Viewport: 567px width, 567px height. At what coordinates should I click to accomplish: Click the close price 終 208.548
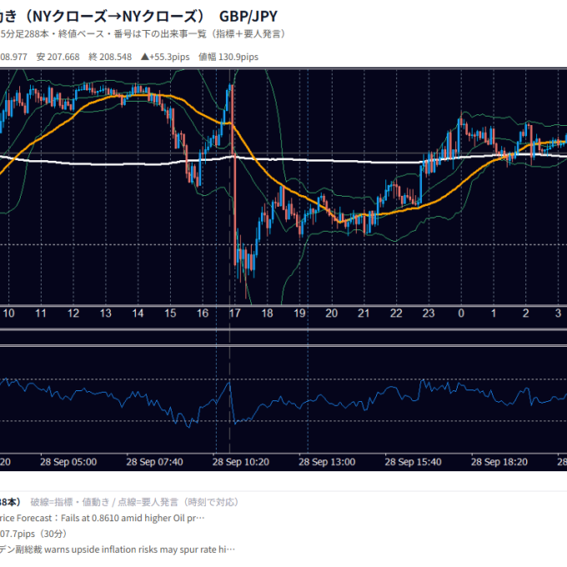110,57
